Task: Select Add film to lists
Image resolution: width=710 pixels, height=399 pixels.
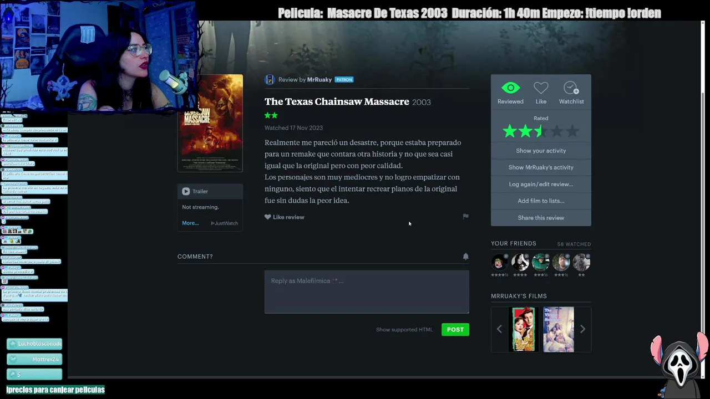Action: coord(541,201)
